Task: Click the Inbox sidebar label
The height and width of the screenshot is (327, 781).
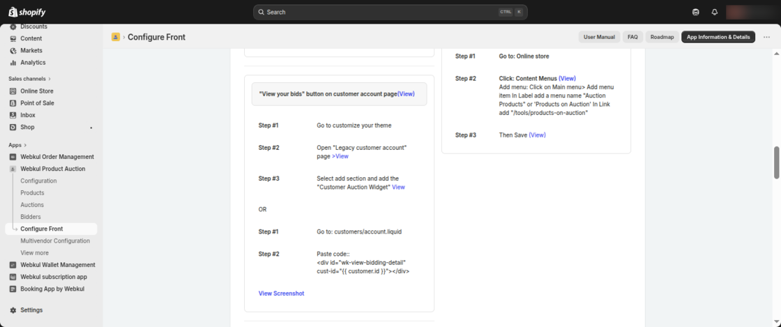Action: 28,115
